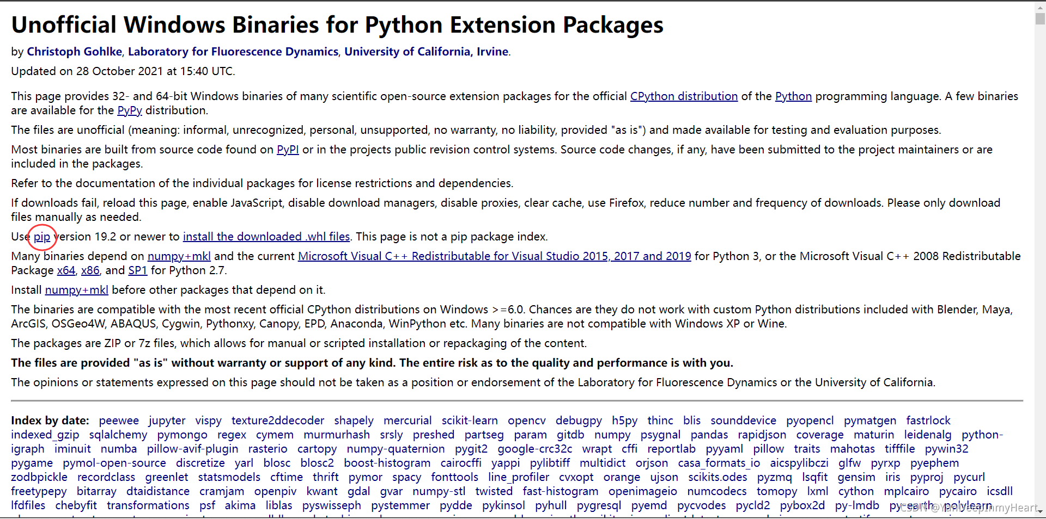Jump to shapely package
This screenshot has height=519, width=1046.
(x=354, y=421)
